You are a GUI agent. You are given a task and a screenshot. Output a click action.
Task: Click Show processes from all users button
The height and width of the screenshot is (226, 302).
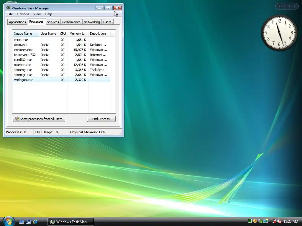pyautogui.click(x=39, y=119)
